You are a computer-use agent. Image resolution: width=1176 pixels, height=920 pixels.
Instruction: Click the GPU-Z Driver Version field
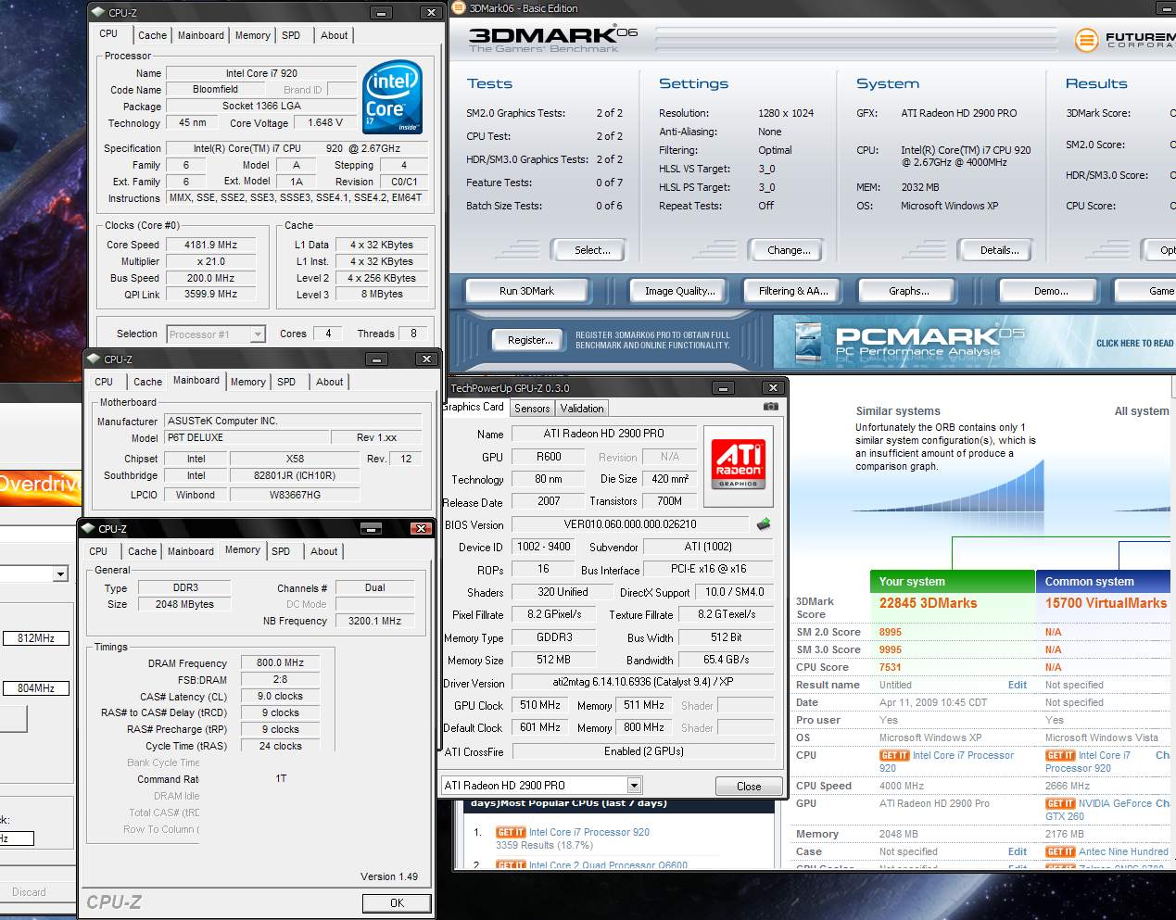(x=642, y=682)
